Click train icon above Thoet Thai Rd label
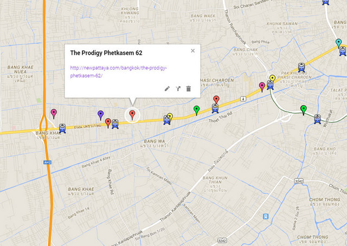Image resolution: width=347 pixels, height=246 pixels. coord(215,108)
